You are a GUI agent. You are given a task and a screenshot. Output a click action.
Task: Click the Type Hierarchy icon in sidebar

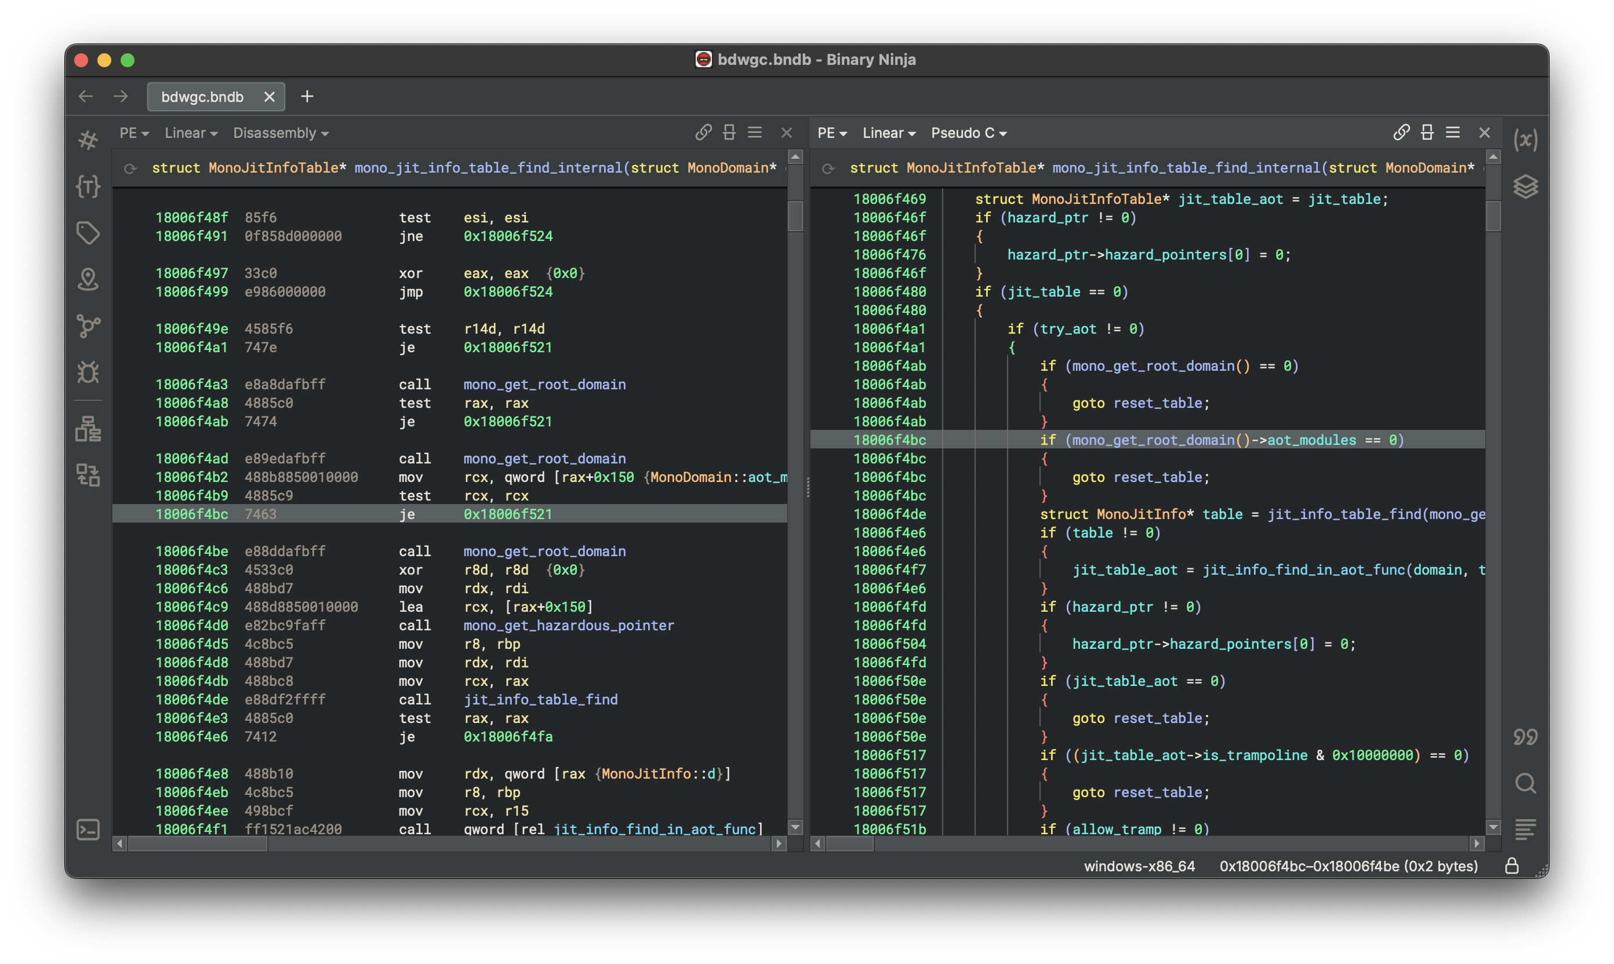[90, 432]
